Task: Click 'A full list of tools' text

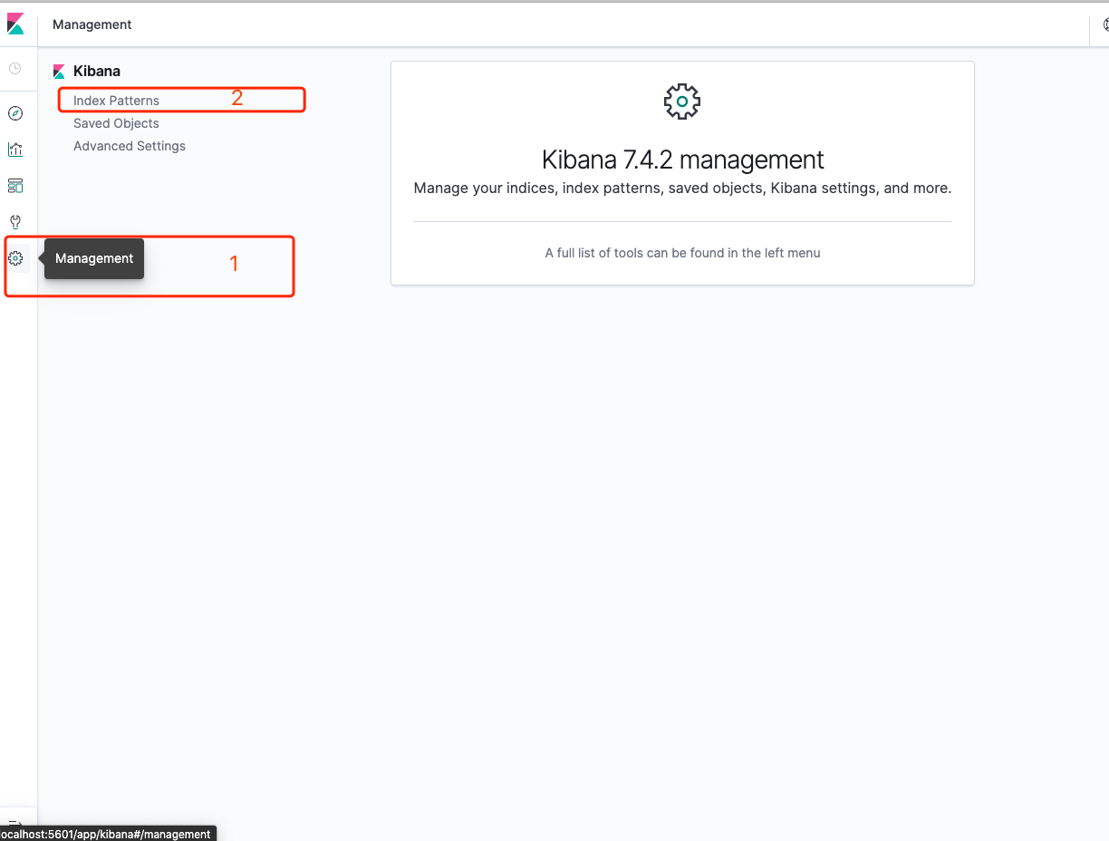Action: click(682, 253)
